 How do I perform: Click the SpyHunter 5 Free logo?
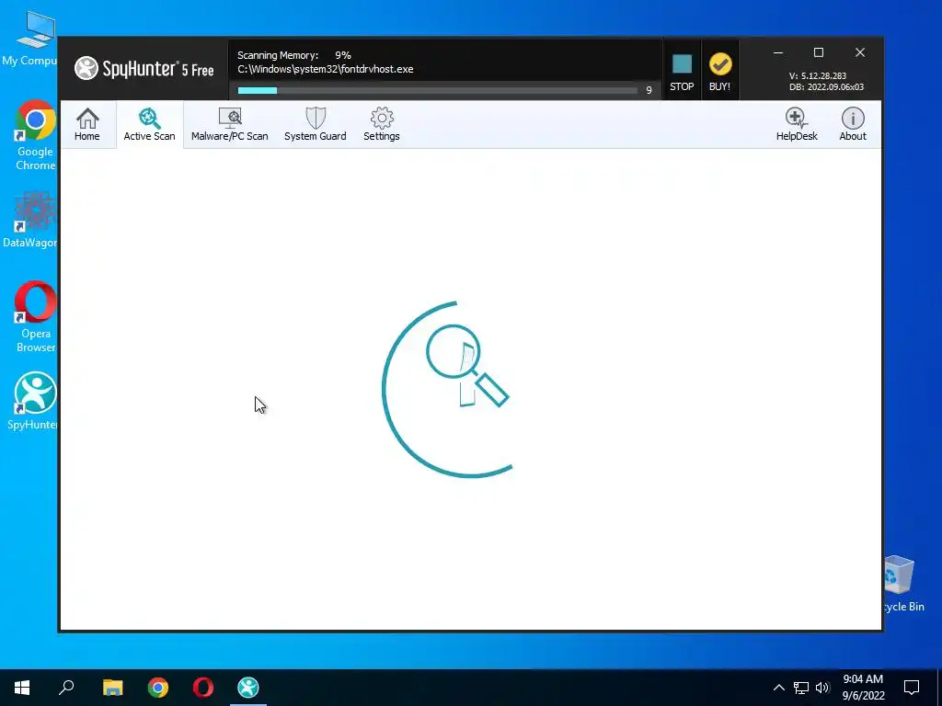(x=144, y=68)
